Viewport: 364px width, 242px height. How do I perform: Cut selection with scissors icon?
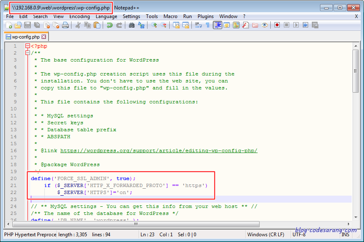pos(78,25)
